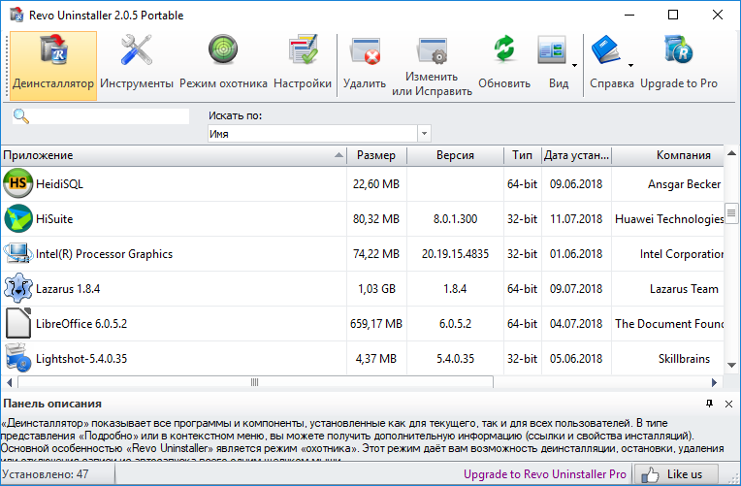Select the Intel(R) Processor Graphics icon

click(18, 253)
